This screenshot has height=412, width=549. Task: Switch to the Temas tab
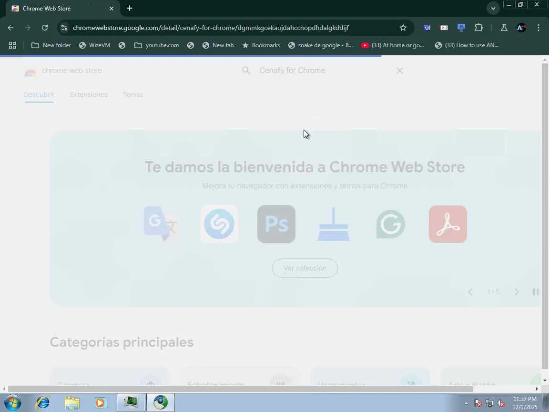(133, 94)
